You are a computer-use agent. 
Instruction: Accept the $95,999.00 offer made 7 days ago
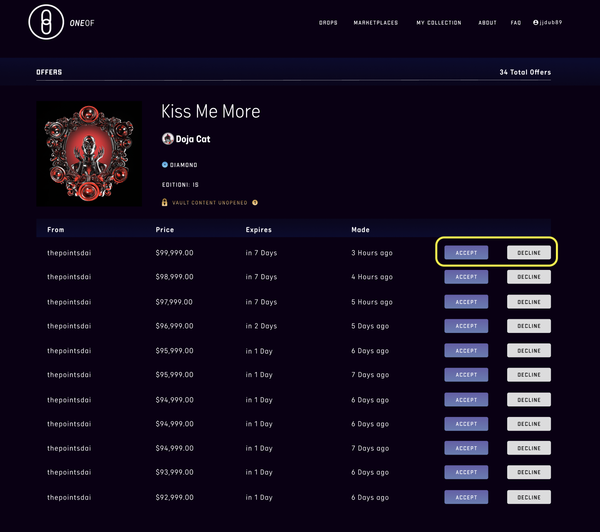point(466,375)
